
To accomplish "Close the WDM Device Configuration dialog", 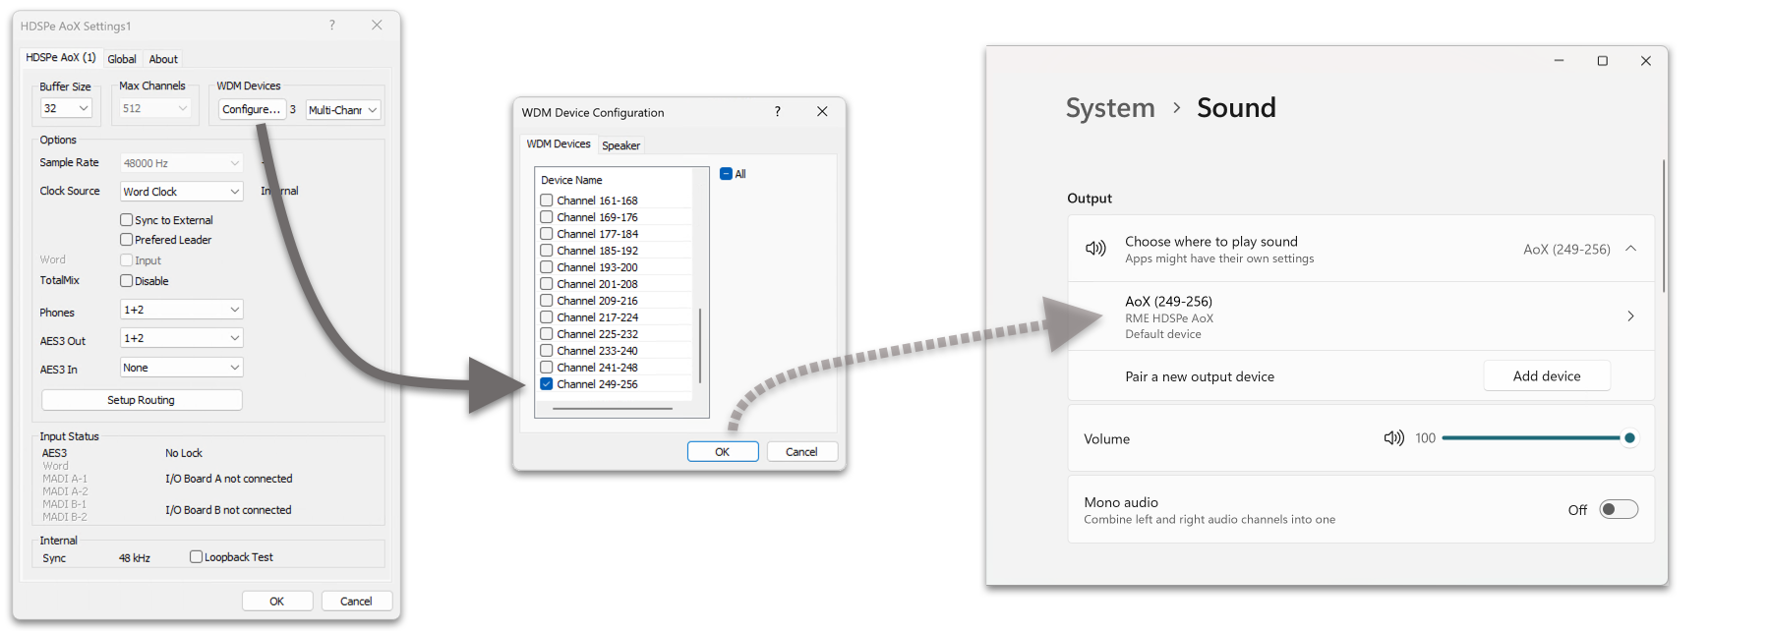I will click(x=822, y=112).
